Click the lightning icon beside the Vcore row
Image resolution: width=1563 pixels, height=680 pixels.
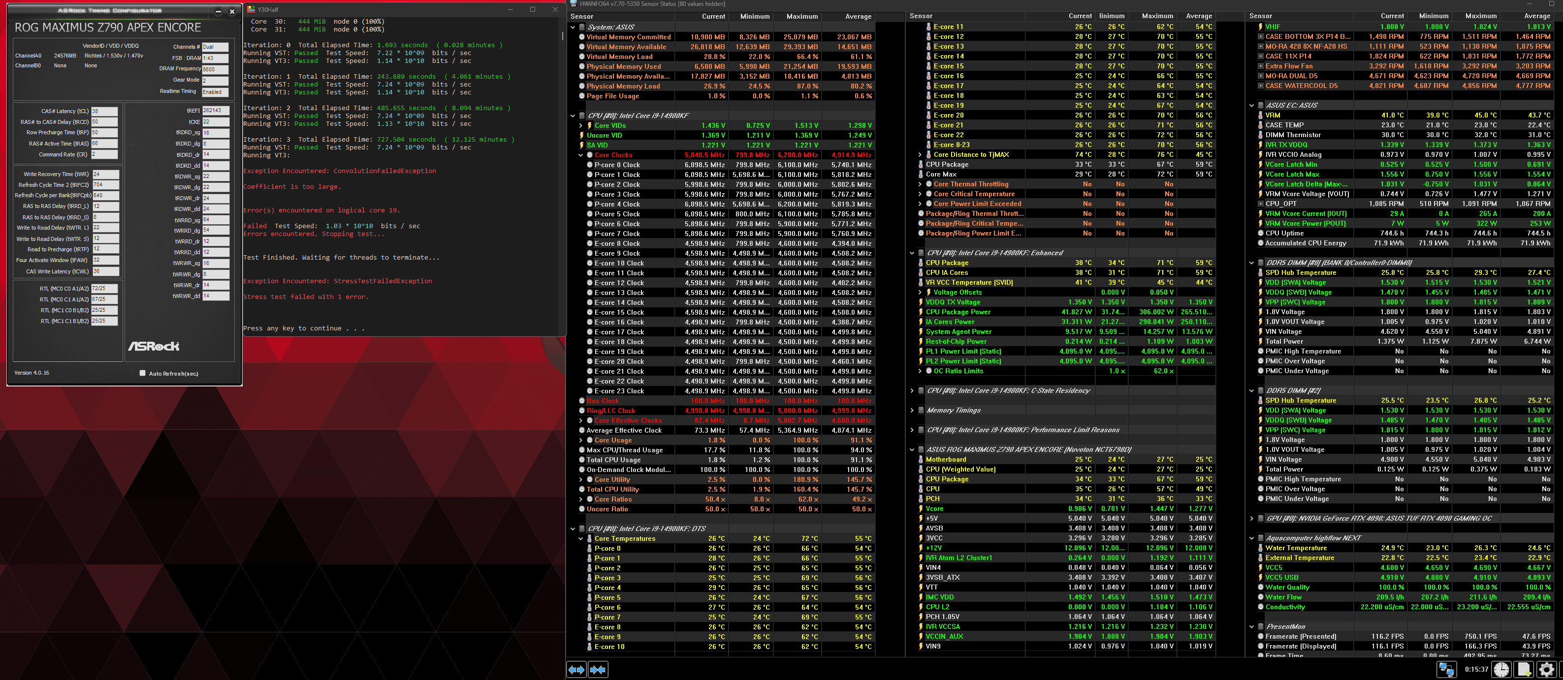(x=921, y=508)
